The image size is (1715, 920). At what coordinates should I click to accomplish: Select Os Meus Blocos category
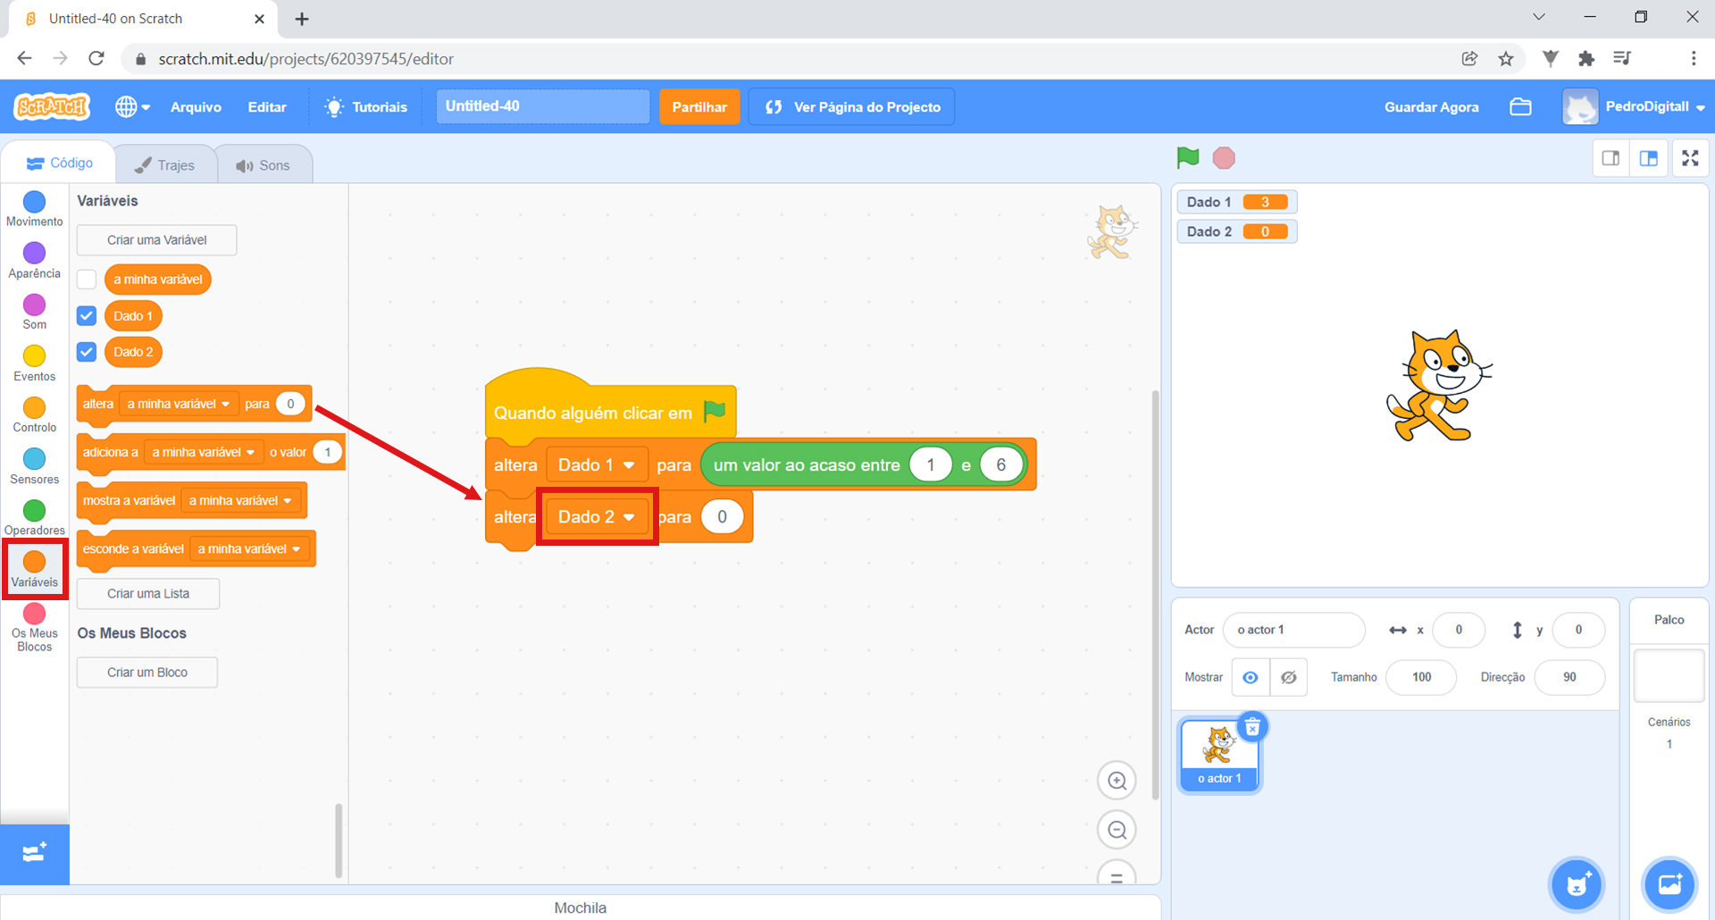click(34, 627)
